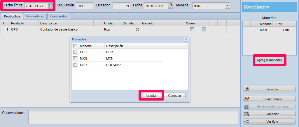Image resolution: width=299 pixels, height=127 pixels.
Task: Switch to the Proveedores tab
Action: pos(35,17)
